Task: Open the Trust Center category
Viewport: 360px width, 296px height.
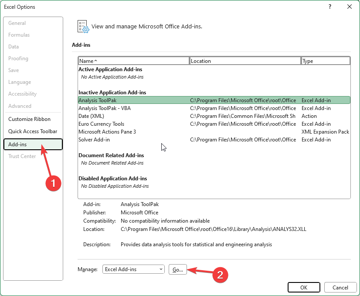Action: click(x=22, y=156)
